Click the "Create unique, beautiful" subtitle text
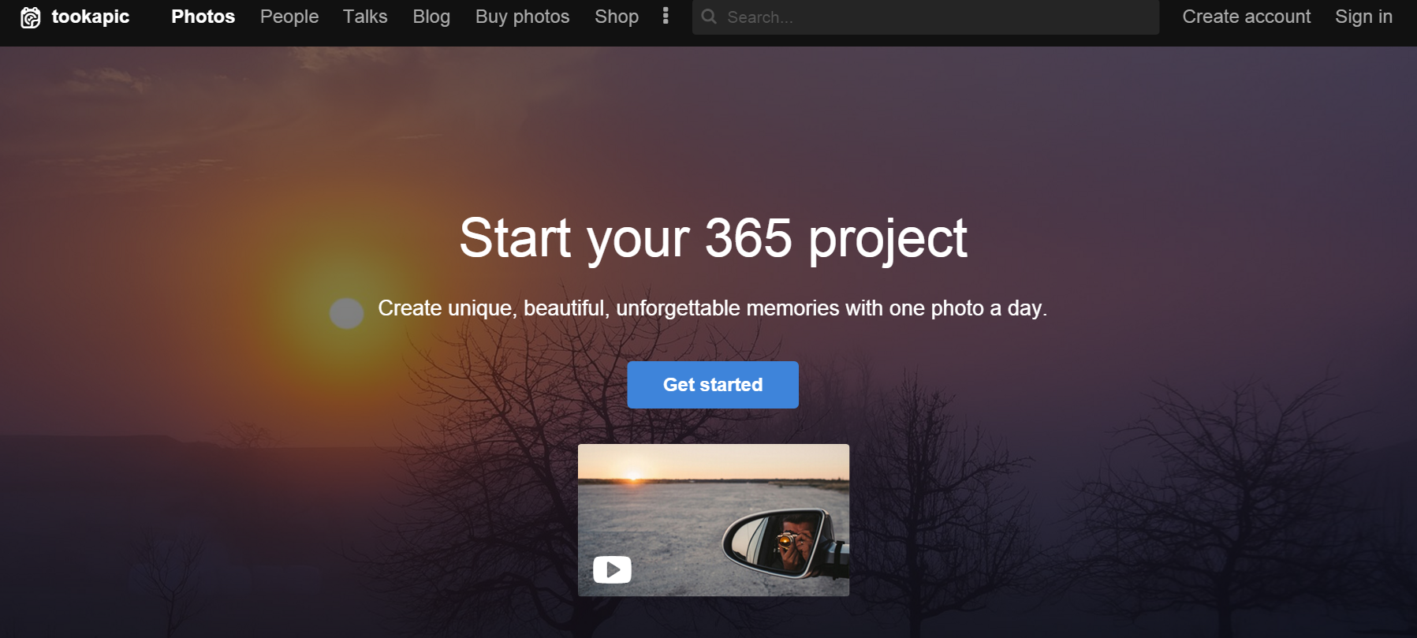1417x638 pixels. point(712,308)
